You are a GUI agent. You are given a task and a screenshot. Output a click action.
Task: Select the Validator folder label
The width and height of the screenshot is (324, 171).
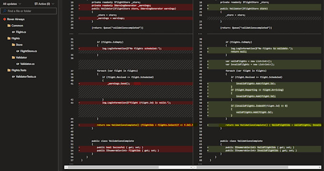21,57
